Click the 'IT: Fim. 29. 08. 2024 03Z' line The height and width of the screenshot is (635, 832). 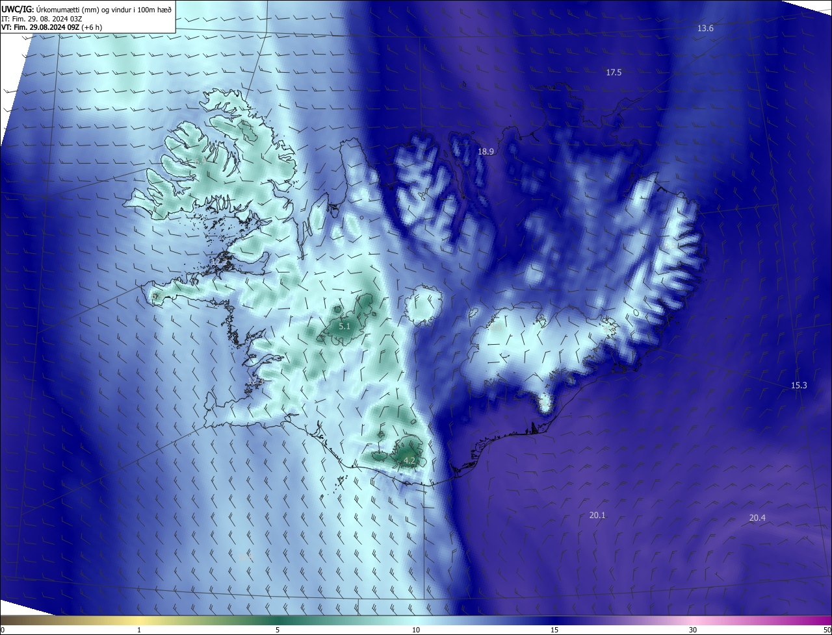click(x=40, y=18)
